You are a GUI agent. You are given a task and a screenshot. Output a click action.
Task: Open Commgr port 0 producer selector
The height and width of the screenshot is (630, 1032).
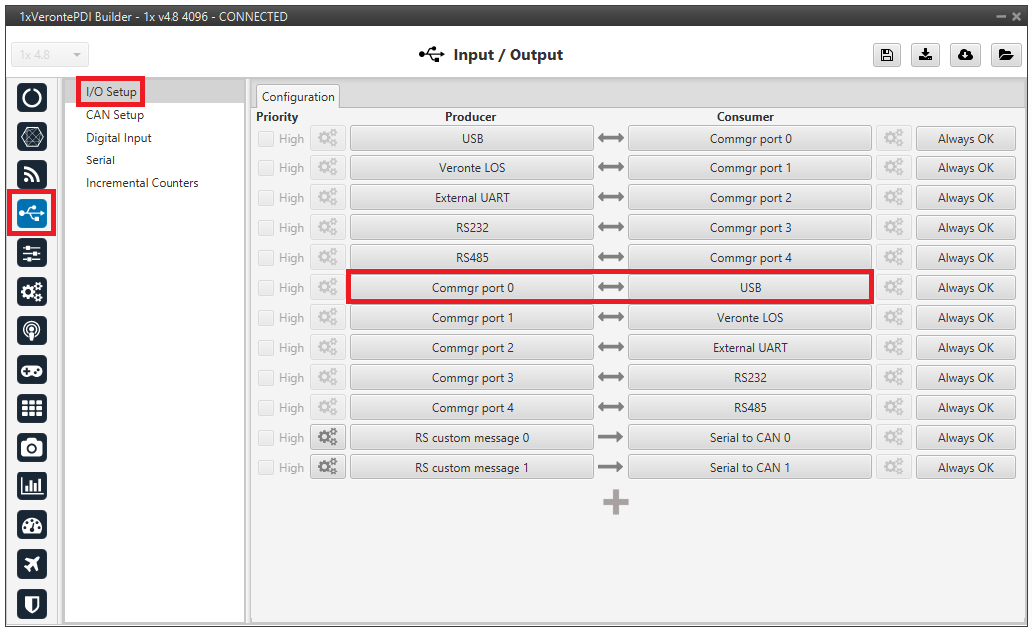[472, 288]
